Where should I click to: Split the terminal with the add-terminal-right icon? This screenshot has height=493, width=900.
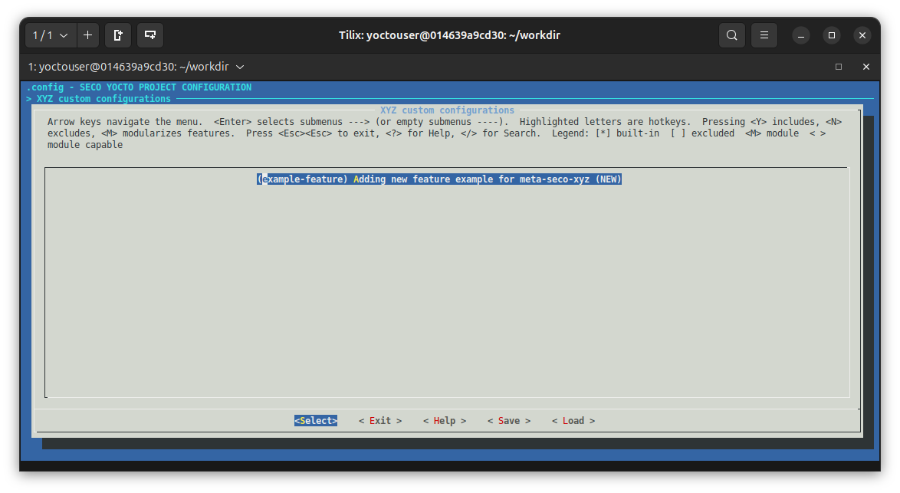117,35
